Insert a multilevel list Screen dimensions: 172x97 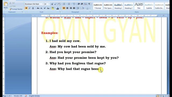[x=74, y=4]
